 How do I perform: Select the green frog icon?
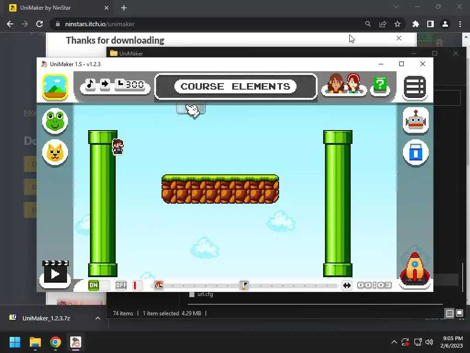coord(55,121)
